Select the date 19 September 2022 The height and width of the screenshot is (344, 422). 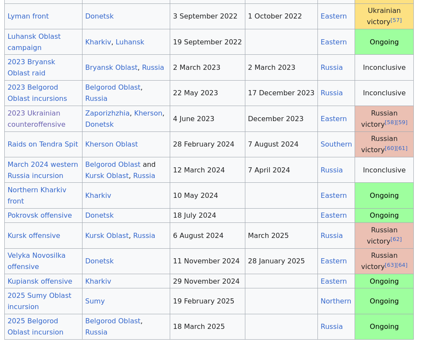pos(207,42)
